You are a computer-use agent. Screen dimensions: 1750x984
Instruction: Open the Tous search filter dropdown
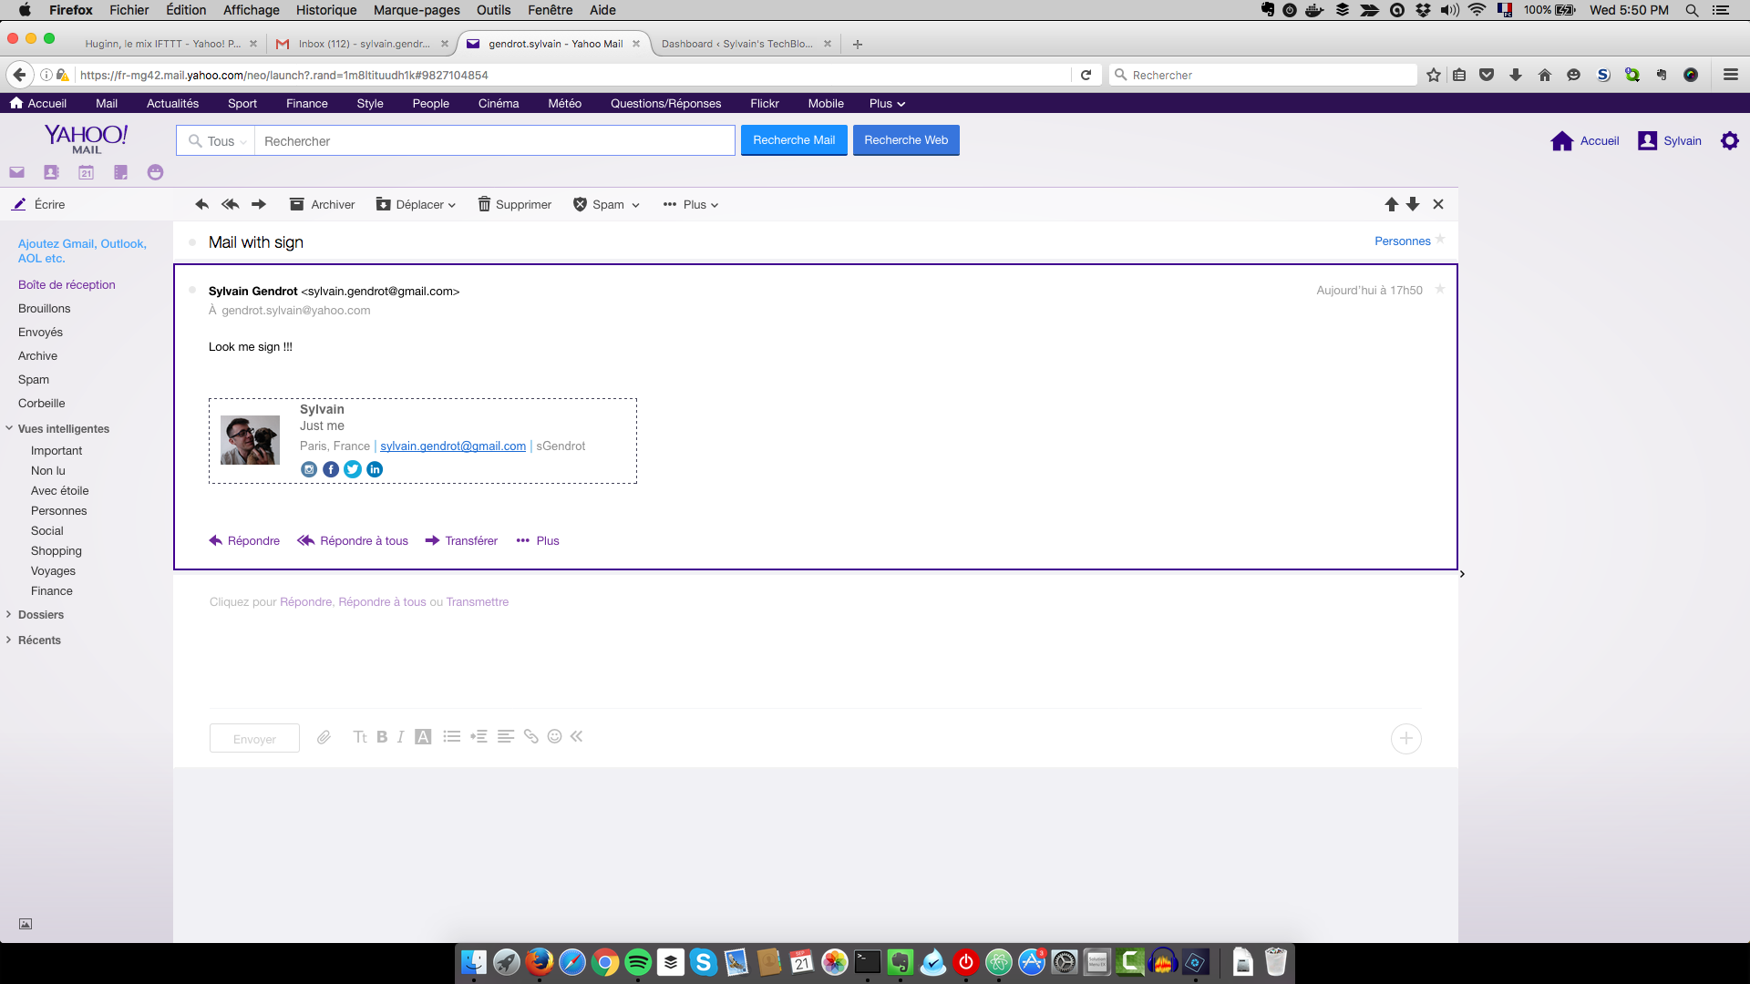(x=216, y=140)
